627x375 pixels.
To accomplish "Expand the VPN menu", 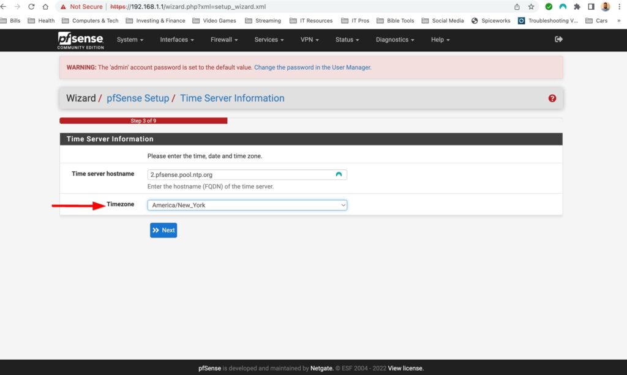I will click(x=309, y=40).
